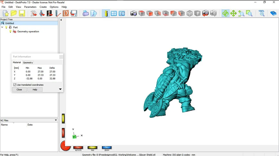Save the project with the yellow floppy disk icon

coord(22,13)
